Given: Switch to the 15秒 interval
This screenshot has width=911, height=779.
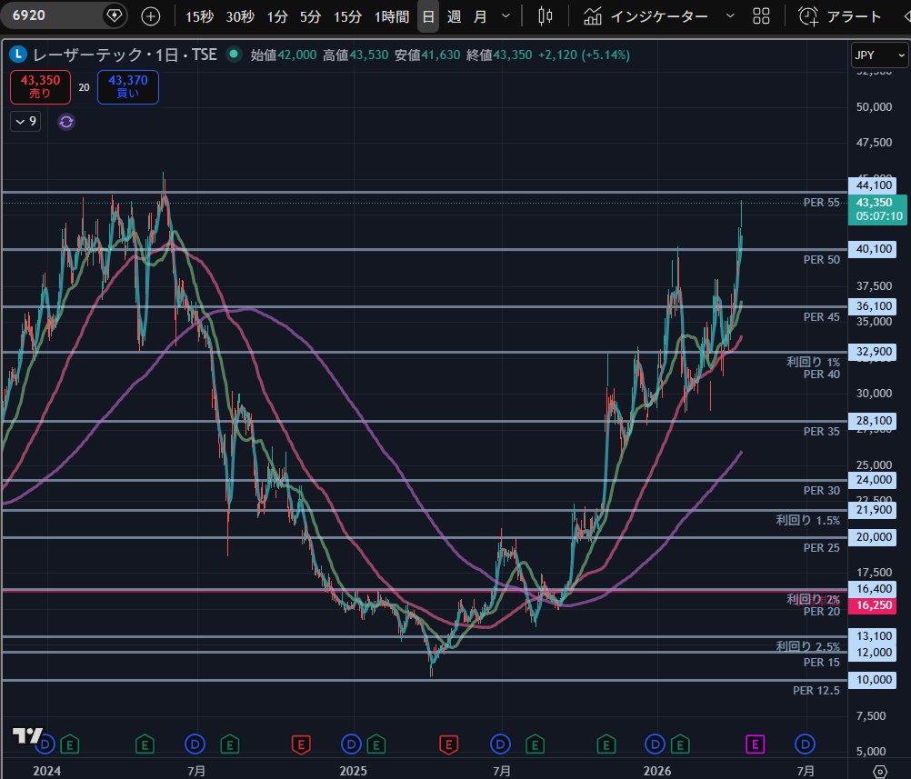Looking at the screenshot, I should [x=199, y=17].
